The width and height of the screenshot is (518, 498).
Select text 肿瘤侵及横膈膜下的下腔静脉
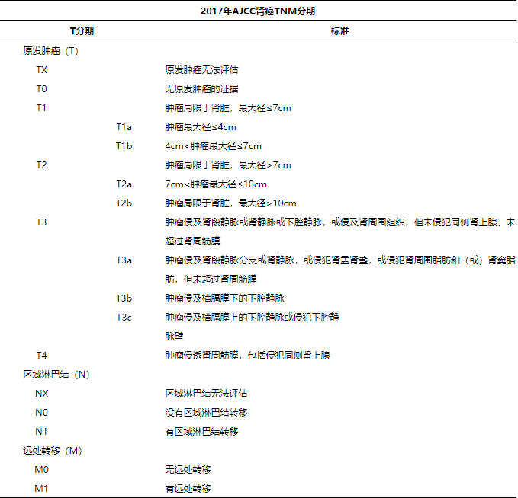(x=224, y=298)
